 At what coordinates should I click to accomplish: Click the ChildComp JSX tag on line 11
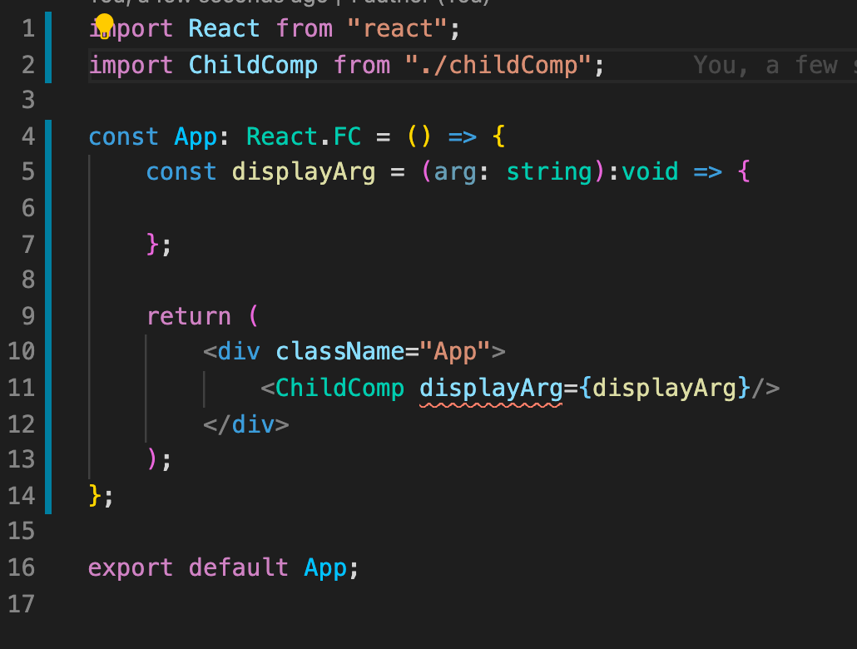click(339, 388)
